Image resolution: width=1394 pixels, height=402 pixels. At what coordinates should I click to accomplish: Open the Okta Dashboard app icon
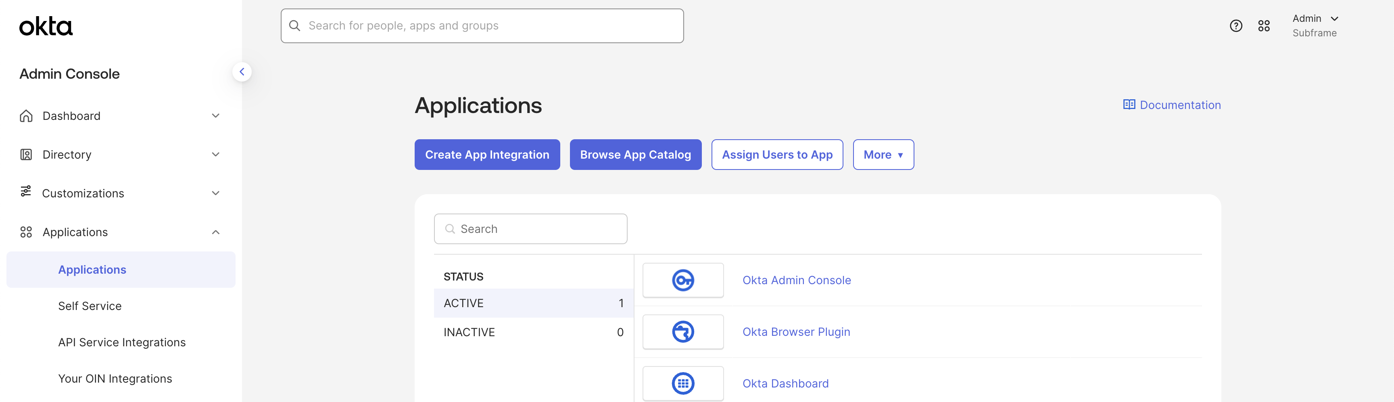(x=683, y=383)
